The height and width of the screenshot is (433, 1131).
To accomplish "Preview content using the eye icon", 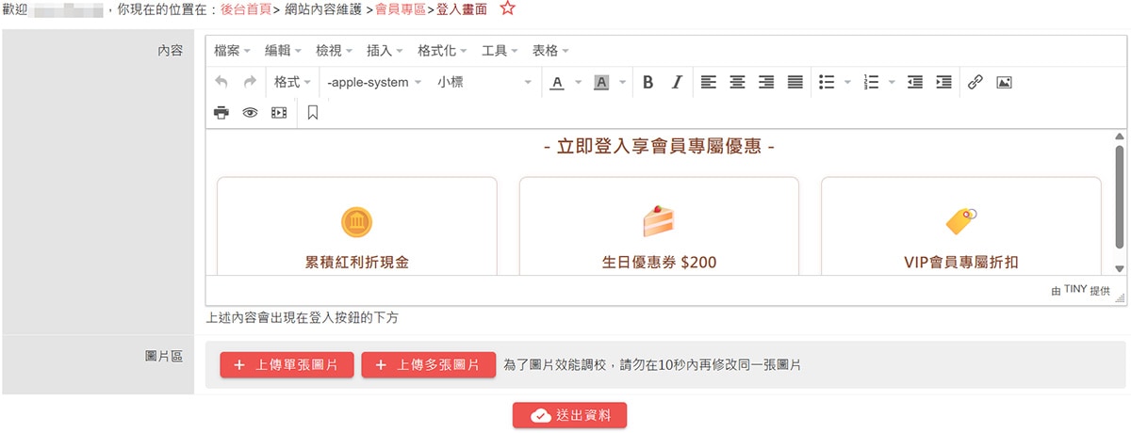I will tap(250, 113).
